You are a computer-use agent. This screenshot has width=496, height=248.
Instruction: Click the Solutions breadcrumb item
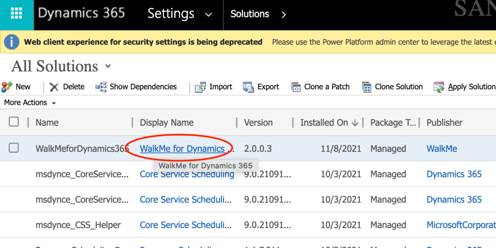(250, 14)
